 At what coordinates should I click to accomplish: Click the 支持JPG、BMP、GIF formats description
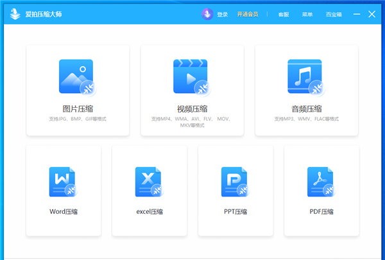point(78,119)
